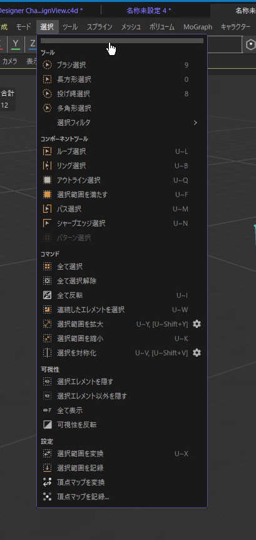Screen dimensions: 256x540
Task: Click the menu tear-off grip bar
Action: click(x=122, y=41)
